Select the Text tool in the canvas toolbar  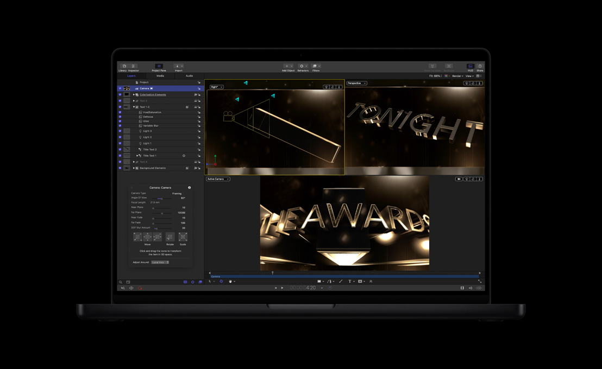(x=350, y=282)
